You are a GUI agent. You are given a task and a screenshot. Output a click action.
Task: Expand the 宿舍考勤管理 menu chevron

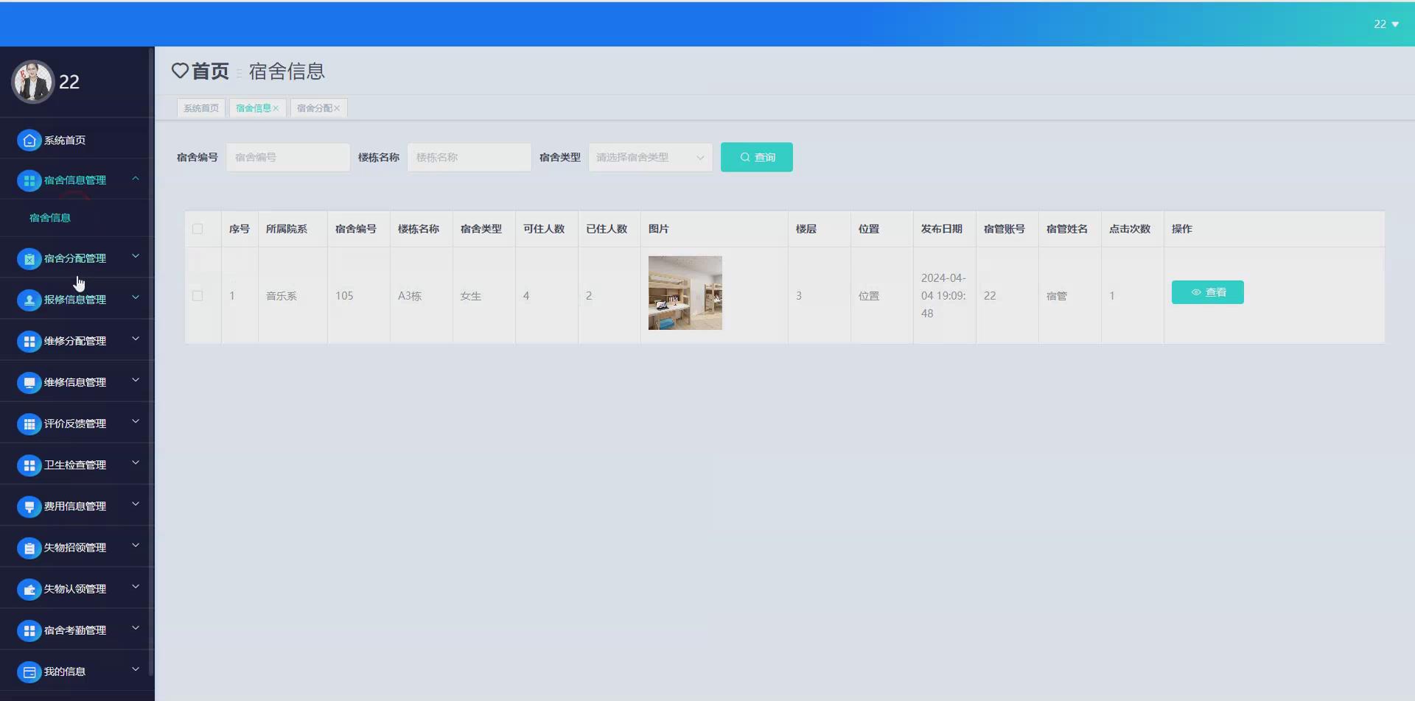[136, 627]
